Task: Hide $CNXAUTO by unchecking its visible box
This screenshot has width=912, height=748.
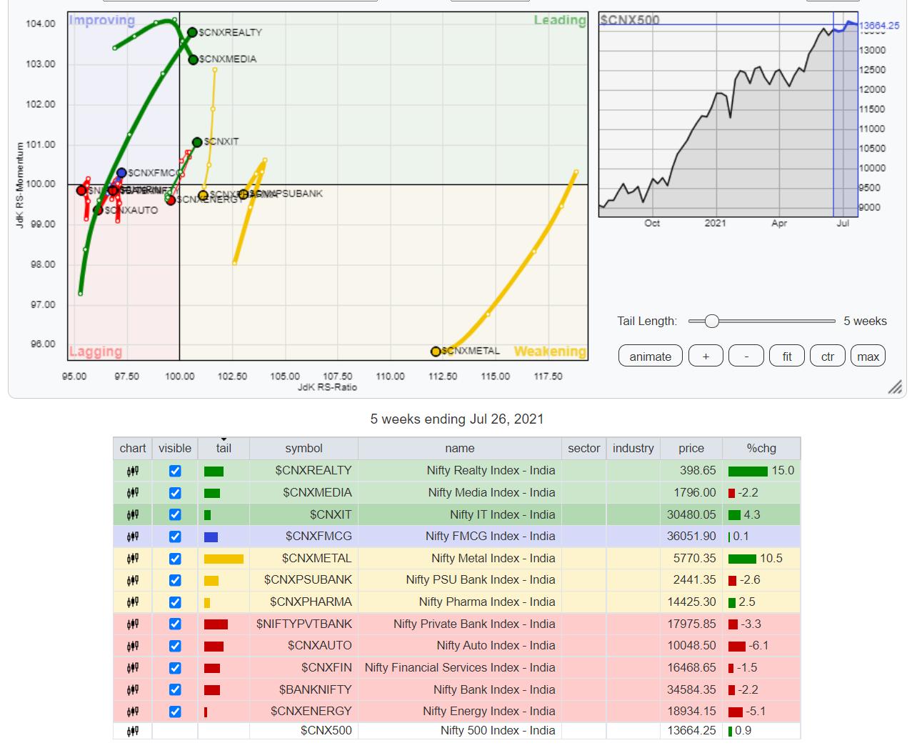Action: coord(175,646)
